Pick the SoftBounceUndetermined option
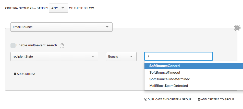The height and width of the screenshot is (109, 243). pos(170,79)
